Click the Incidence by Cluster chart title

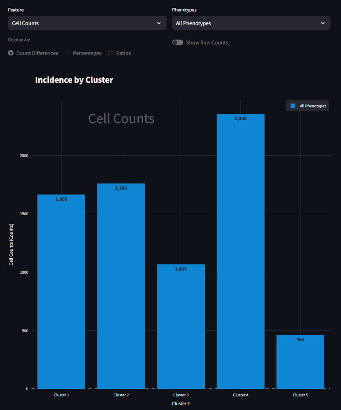[x=74, y=80]
